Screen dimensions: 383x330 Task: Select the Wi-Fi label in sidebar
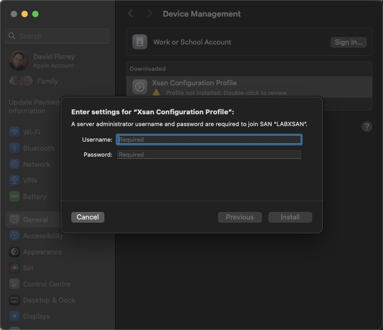(x=32, y=133)
